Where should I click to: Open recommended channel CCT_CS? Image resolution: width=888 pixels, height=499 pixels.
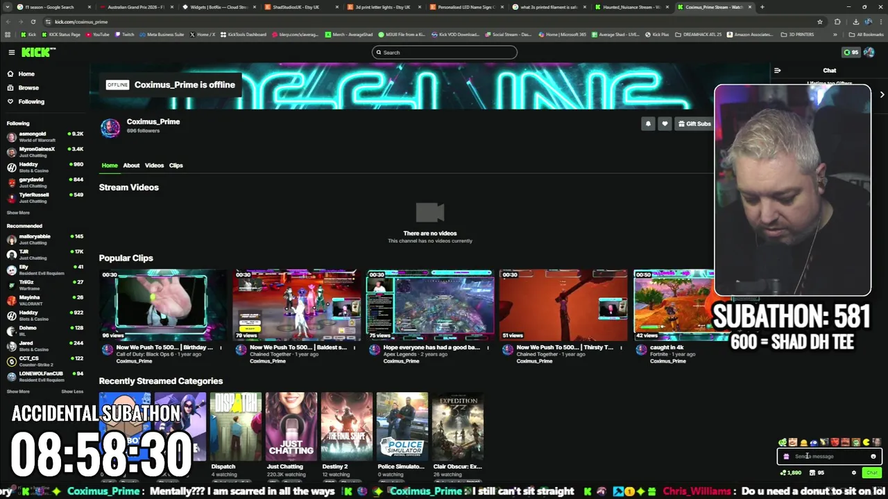(44, 361)
